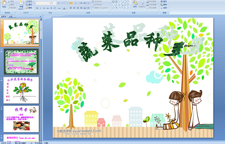The image size is (225, 144).
Task: Open the Change Case (Aa) dropdown
Action: pos(59,8)
